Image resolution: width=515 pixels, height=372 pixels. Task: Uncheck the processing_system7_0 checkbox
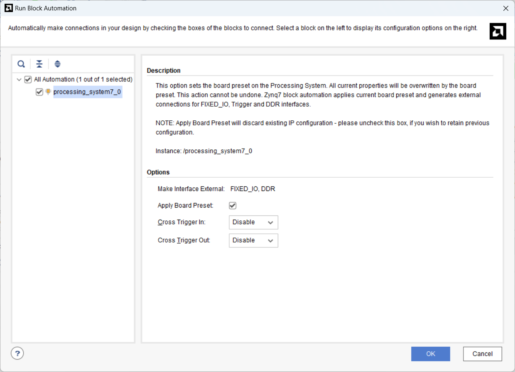point(39,92)
